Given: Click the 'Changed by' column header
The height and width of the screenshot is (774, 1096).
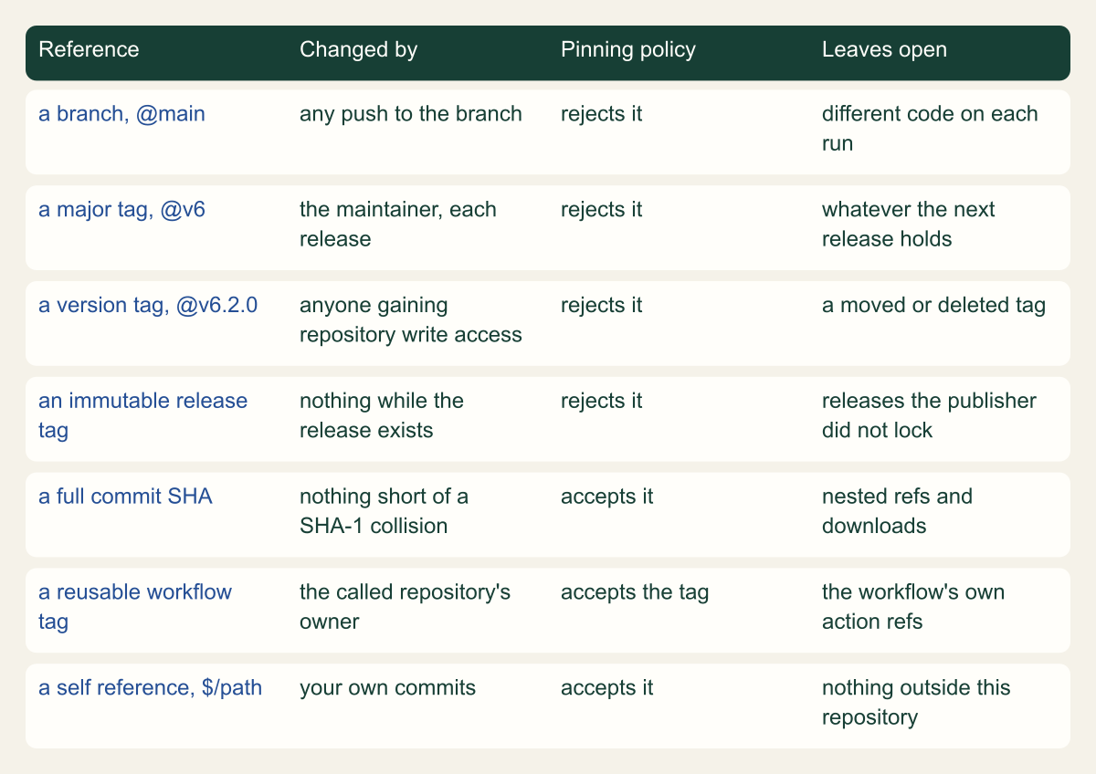Looking at the screenshot, I should [x=358, y=49].
